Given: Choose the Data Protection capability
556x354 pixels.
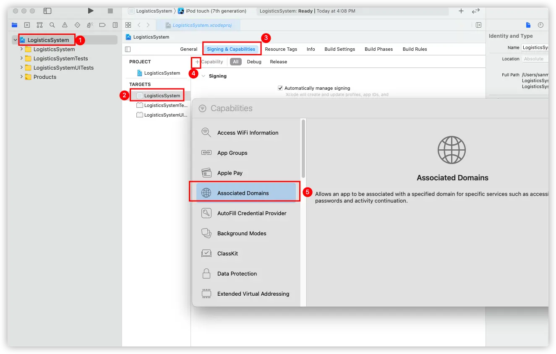Looking at the screenshot, I should 246,273.
